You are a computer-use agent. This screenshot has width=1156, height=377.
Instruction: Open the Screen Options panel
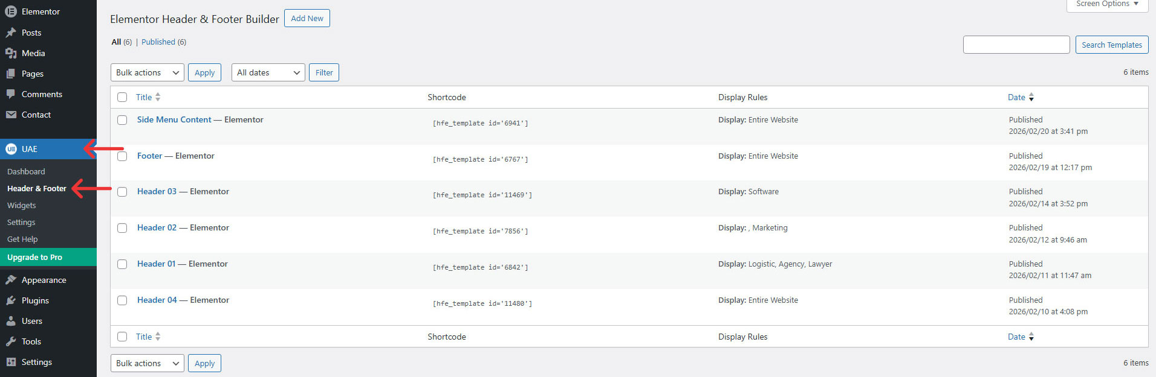click(1106, 4)
